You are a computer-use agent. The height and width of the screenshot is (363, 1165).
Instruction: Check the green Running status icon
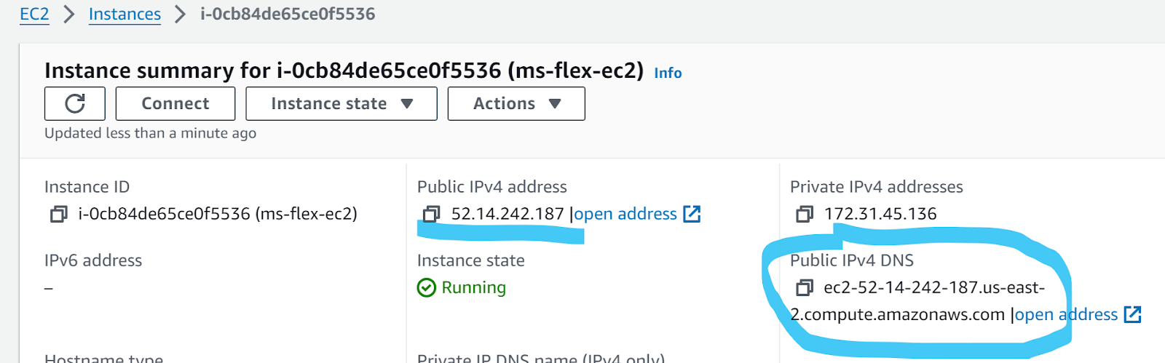pyautogui.click(x=427, y=287)
